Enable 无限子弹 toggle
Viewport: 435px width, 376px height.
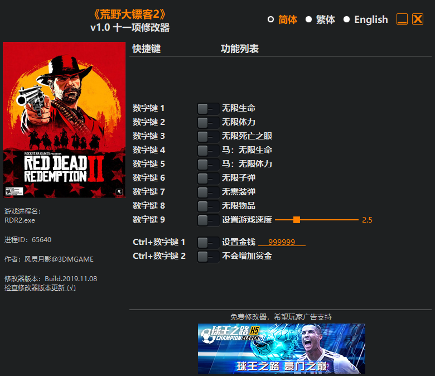[x=208, y=179]
